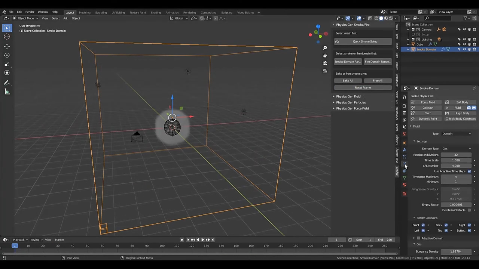Expand Physics Gen Fluid panel
Viewport: 479px width, 269px height.
click(x=348, y=96)
